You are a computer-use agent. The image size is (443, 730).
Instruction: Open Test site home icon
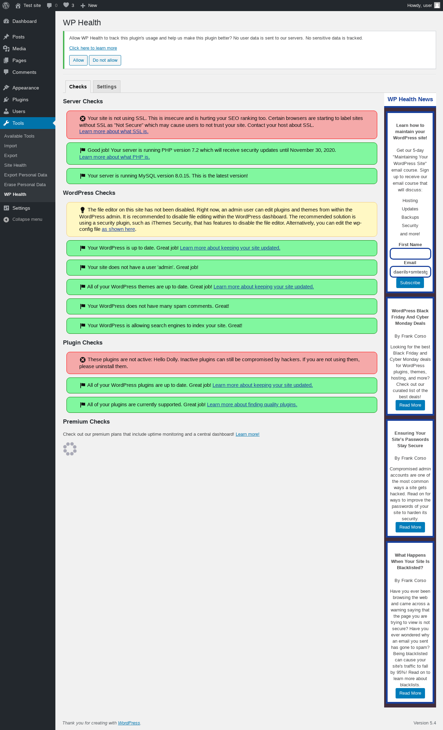(x=18, y=6)
